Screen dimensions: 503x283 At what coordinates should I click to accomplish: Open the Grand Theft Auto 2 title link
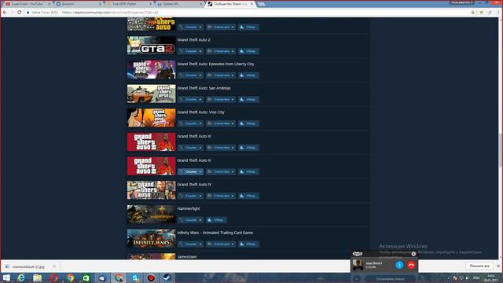click(194, 40)
